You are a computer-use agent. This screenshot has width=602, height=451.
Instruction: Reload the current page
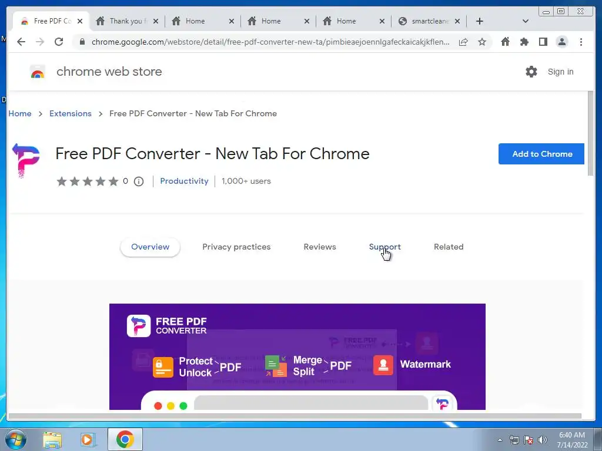pos(59,42)
